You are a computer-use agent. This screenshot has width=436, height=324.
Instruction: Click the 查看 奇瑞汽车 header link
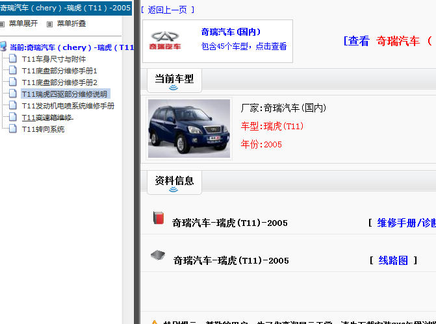pyautogui.click(x=389, y=41)
